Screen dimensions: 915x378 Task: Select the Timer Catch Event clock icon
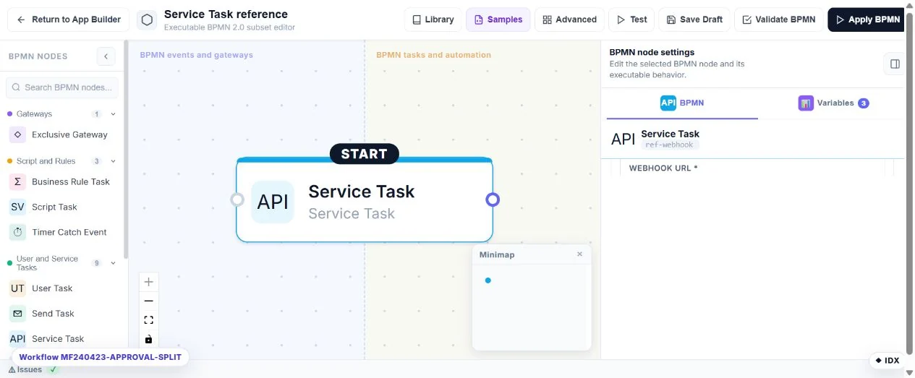pos(17,232)
